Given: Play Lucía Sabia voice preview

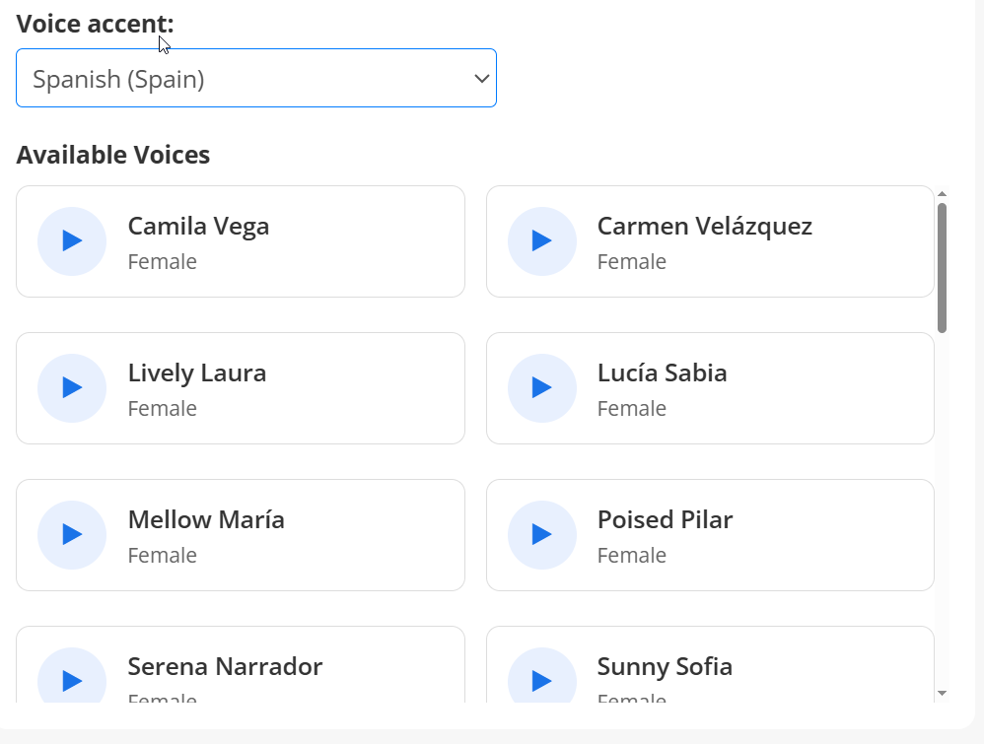Looking at the screenshot, I should click(541, 388).
